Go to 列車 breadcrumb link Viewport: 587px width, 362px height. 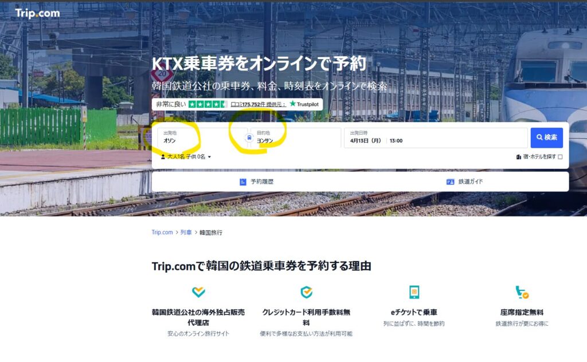point(186,232)
